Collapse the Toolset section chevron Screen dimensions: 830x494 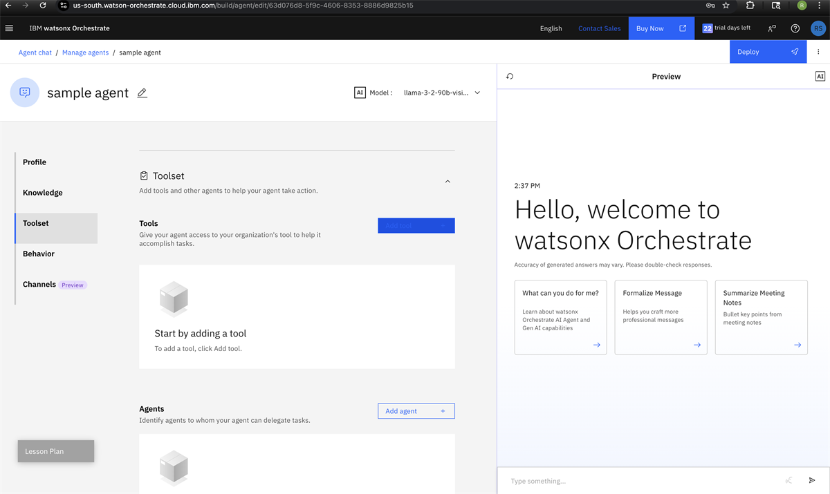pyautogui.click(x=448, y=182)
